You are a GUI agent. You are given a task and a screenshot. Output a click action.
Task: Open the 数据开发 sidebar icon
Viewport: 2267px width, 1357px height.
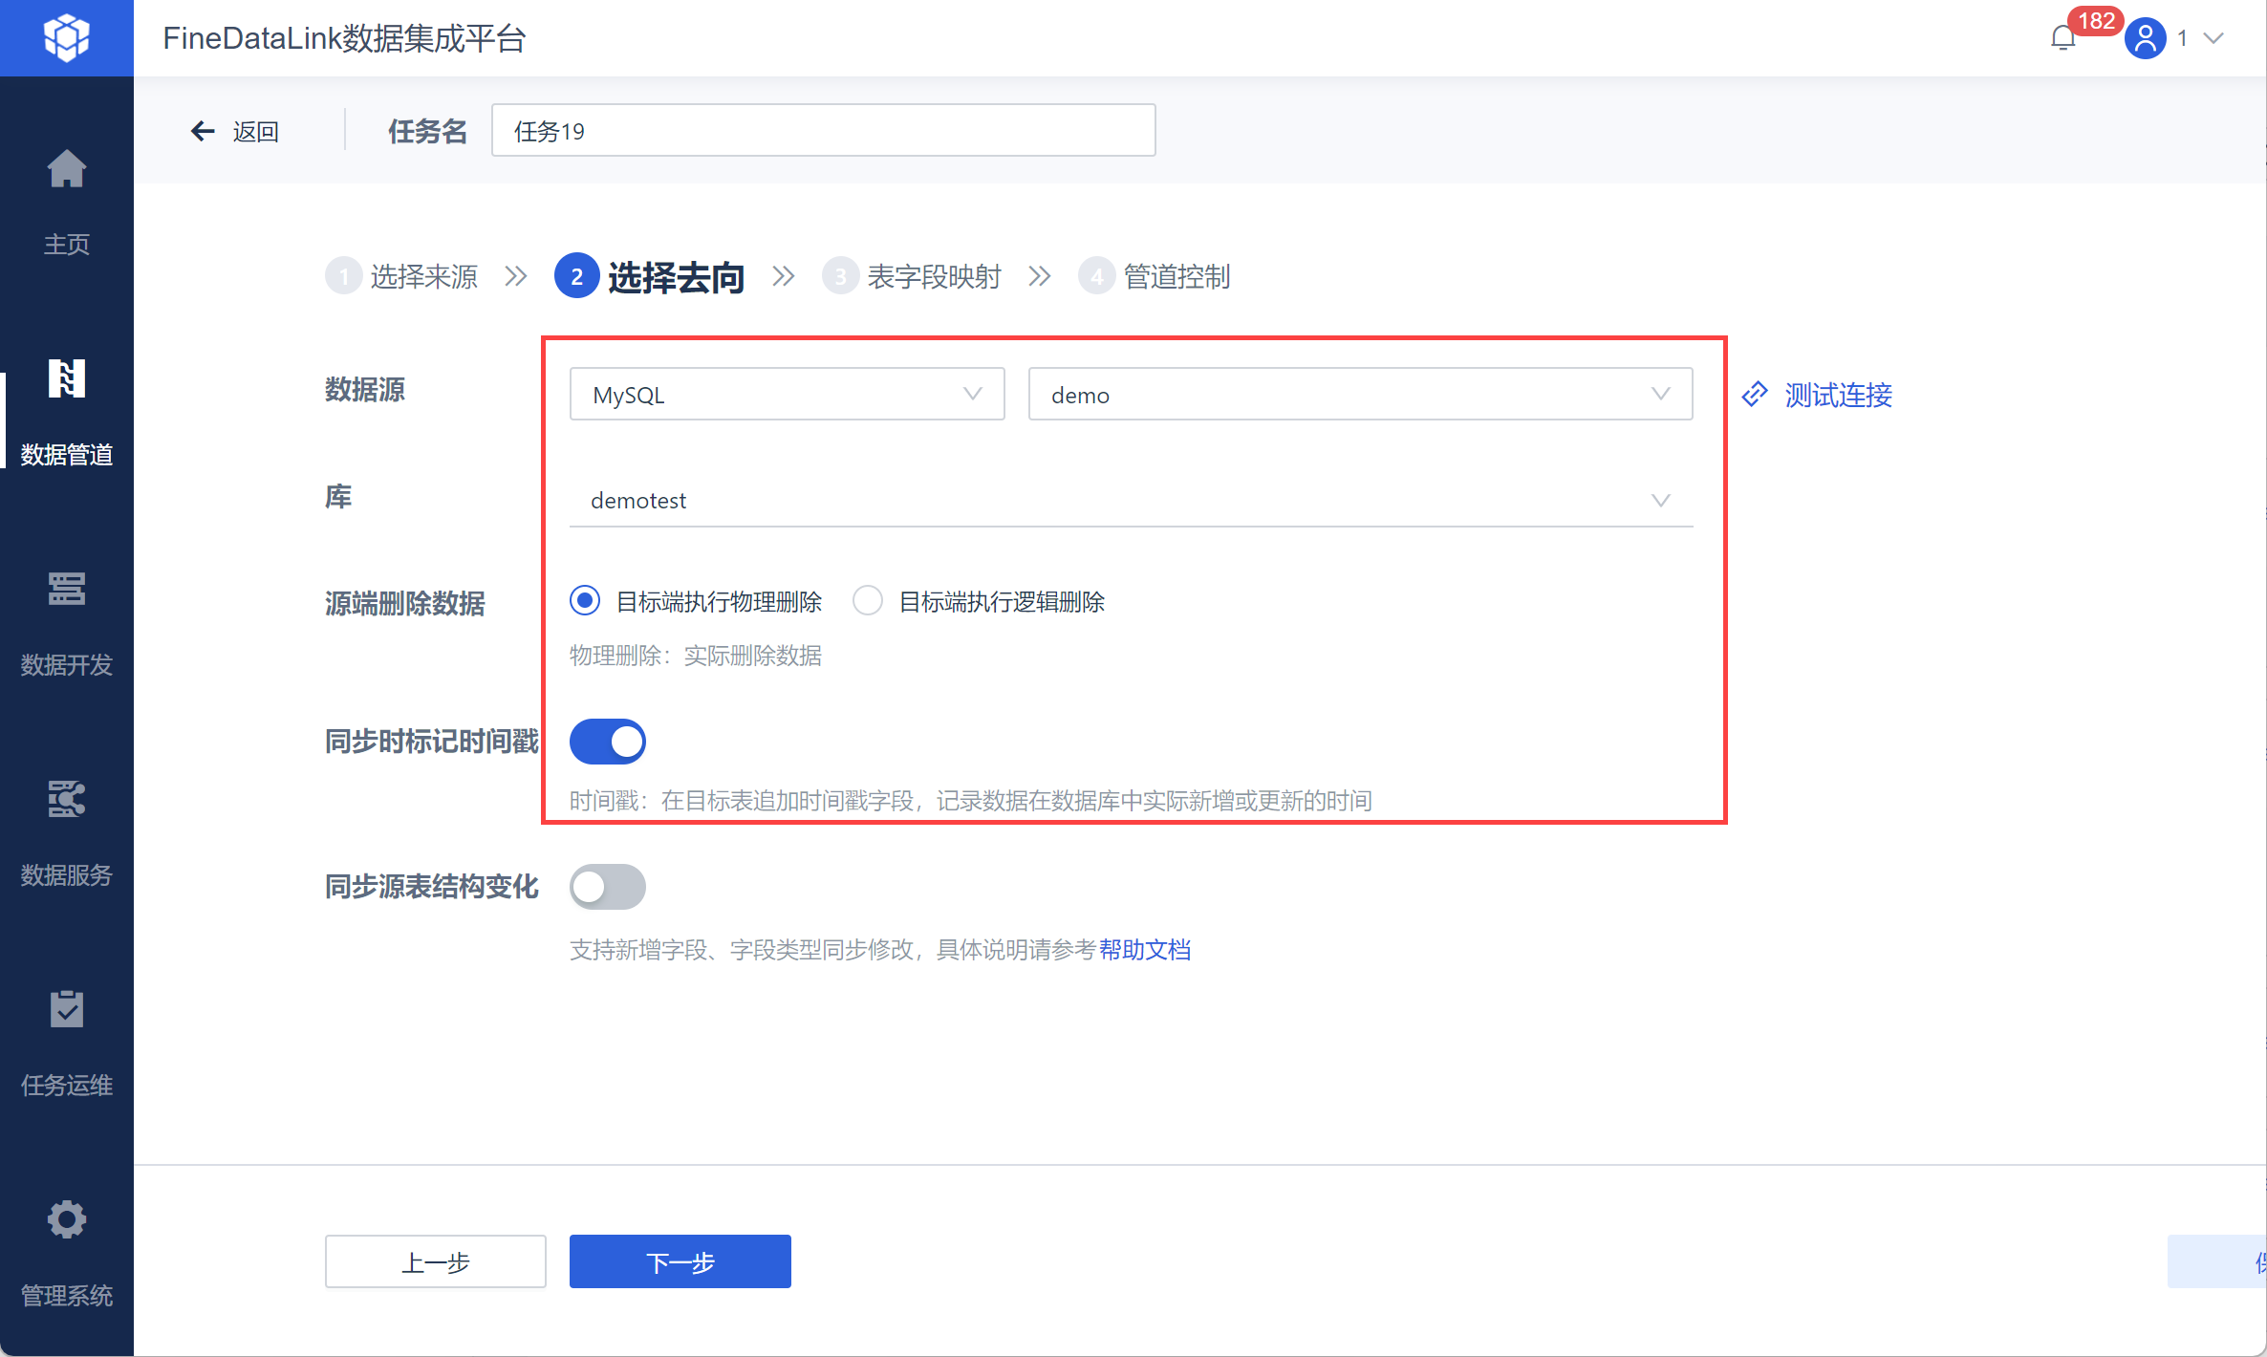(x=66, y=590)
